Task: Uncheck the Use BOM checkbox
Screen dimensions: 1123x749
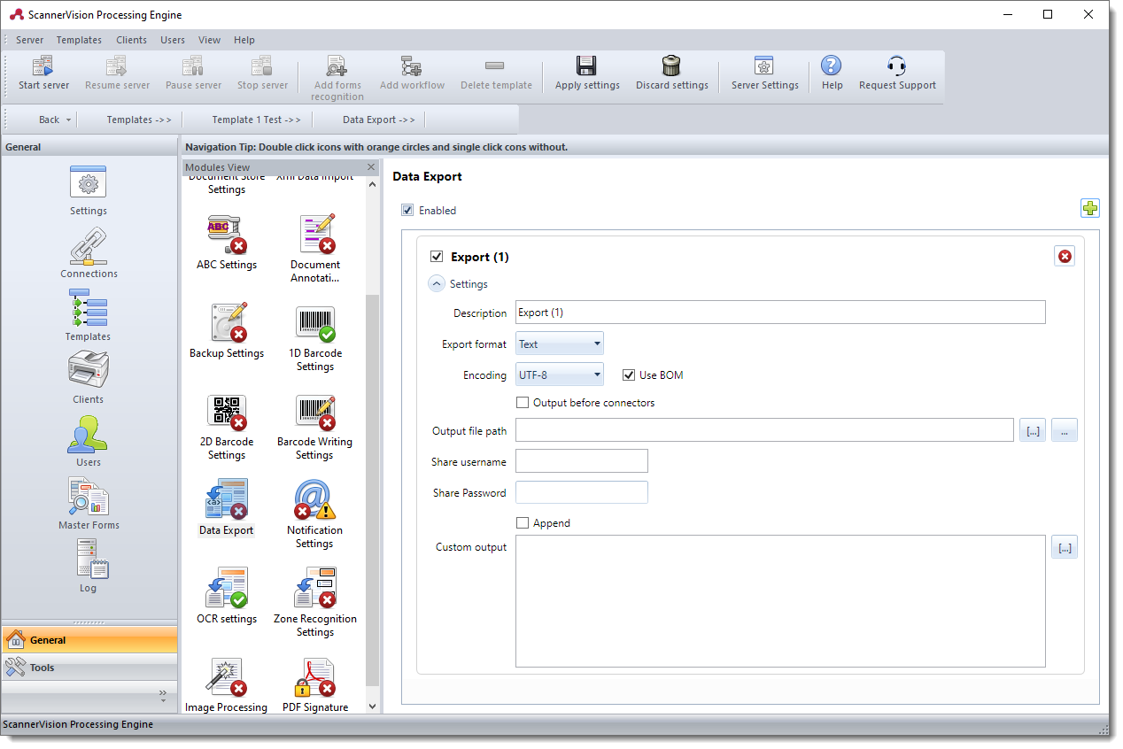Action: [629, 375]
